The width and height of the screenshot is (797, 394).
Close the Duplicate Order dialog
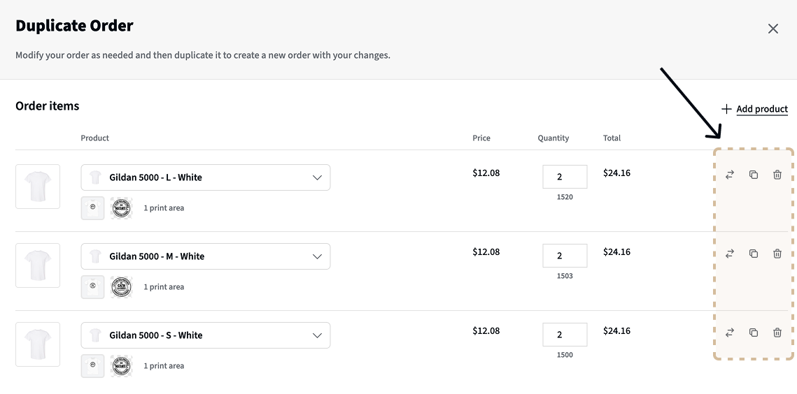[773, 29]
